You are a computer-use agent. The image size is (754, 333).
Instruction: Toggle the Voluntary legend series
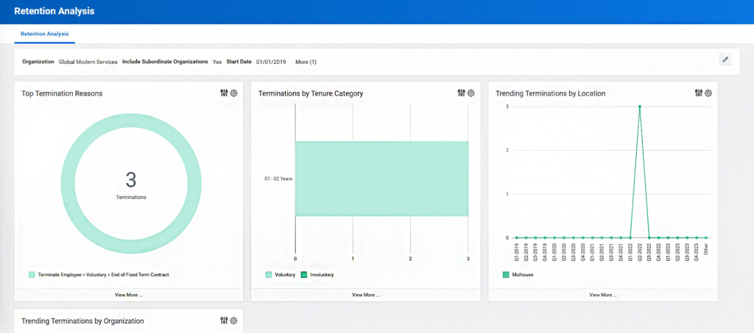[x=281, y=275]
